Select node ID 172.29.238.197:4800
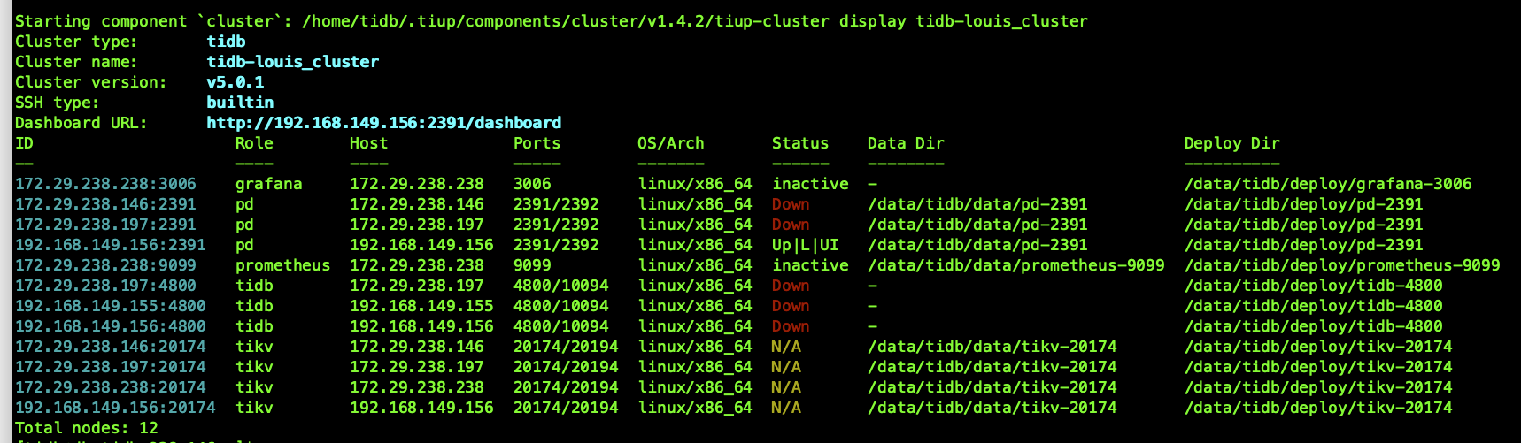The image size is (1521, 443). [105, 286]
